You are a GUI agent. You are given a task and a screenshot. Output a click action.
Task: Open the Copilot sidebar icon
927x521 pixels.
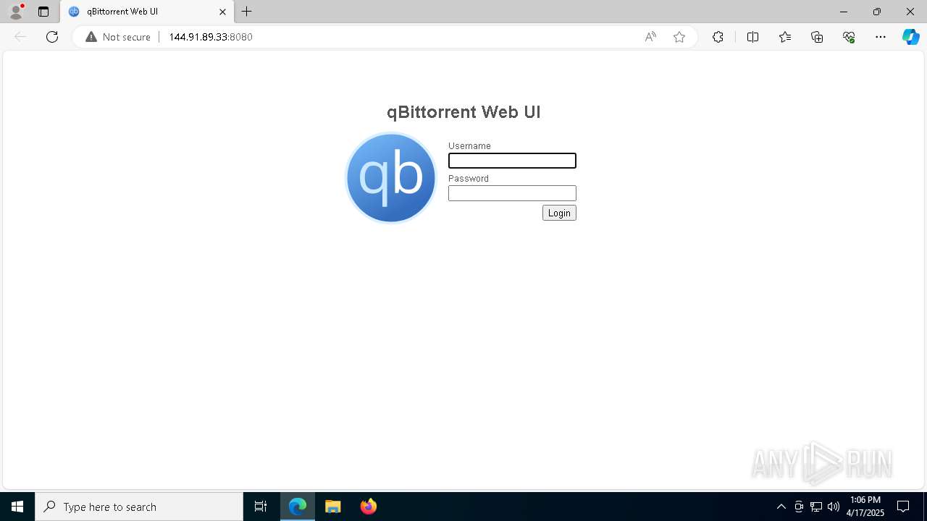(911, 37)
